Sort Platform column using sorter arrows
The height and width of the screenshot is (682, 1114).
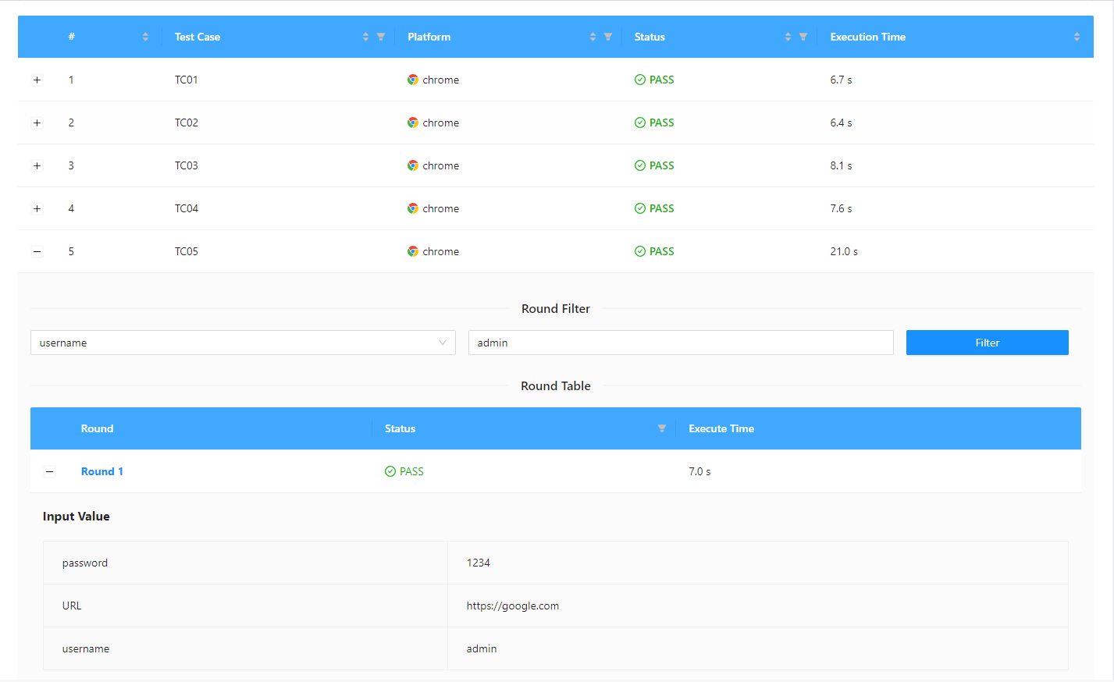coord(593,37)
